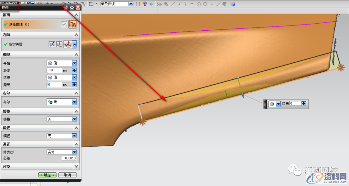Reset the 拉伸 dialog with the reset icon

pos(66,7)
